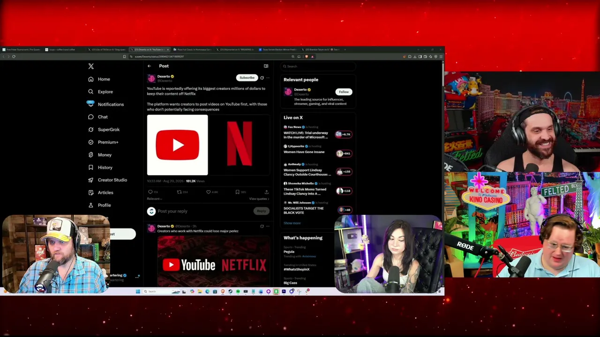Go back using the Post header arrow

(x=149, y=66)
